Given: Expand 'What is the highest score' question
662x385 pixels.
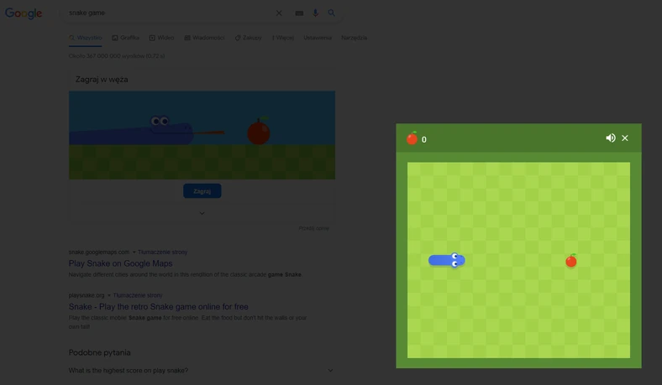Looking at the screenshot, I should pyautogui.click(x=201, y=370).
